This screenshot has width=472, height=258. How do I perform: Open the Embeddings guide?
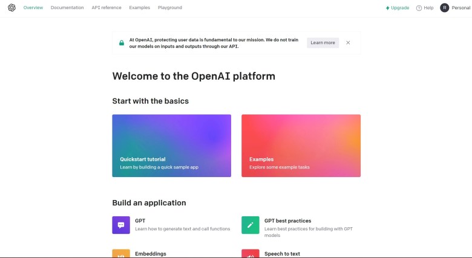click(x=151, y=254)
